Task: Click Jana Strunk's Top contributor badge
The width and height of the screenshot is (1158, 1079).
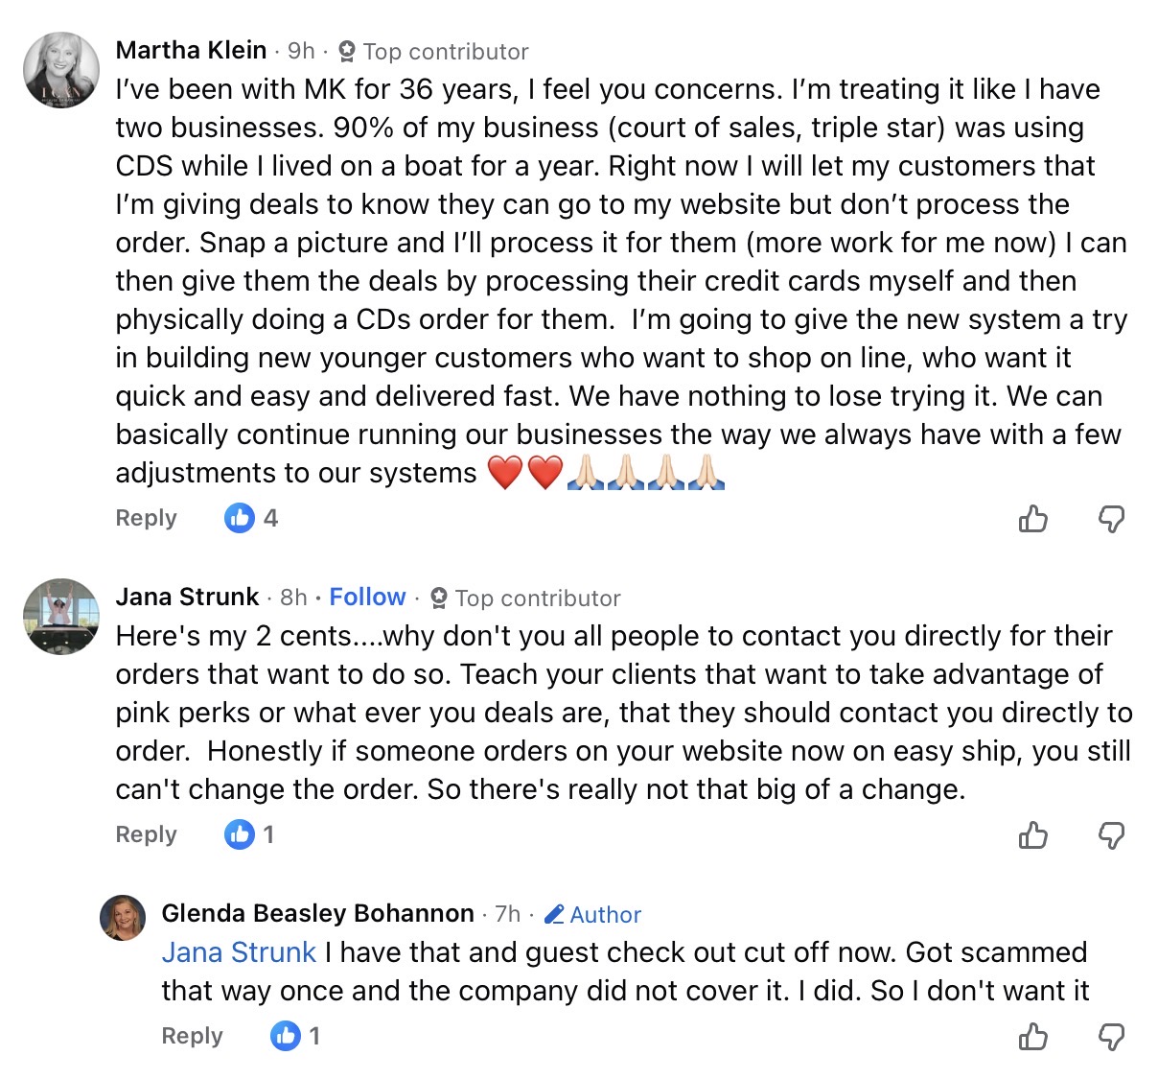Action: click(x=525, y=598)
